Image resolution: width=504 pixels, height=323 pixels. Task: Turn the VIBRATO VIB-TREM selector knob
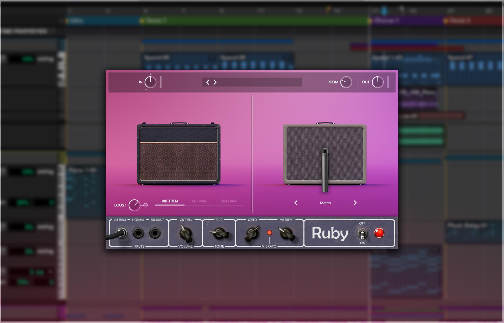point(286,233)
